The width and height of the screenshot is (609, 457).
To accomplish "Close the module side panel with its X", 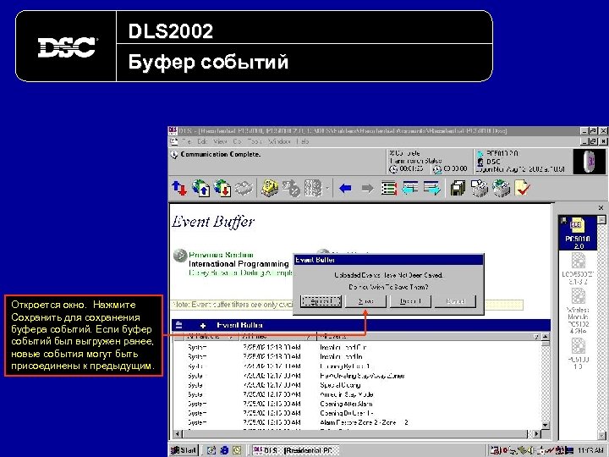I will 601,208.
